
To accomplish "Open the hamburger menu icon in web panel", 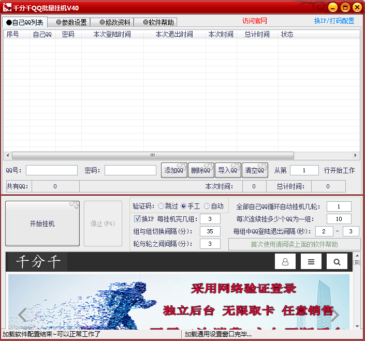I will point(311,261).
